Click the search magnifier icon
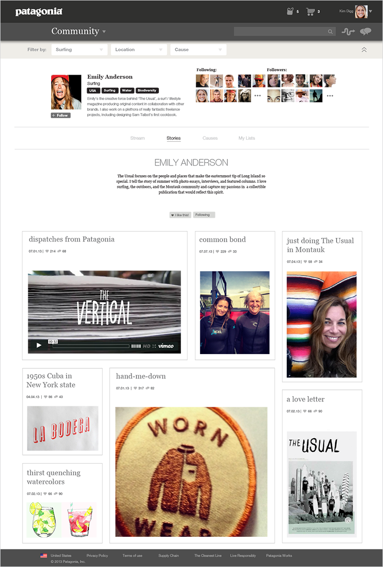This screenshot has width=383, height=567. [330, 32]
